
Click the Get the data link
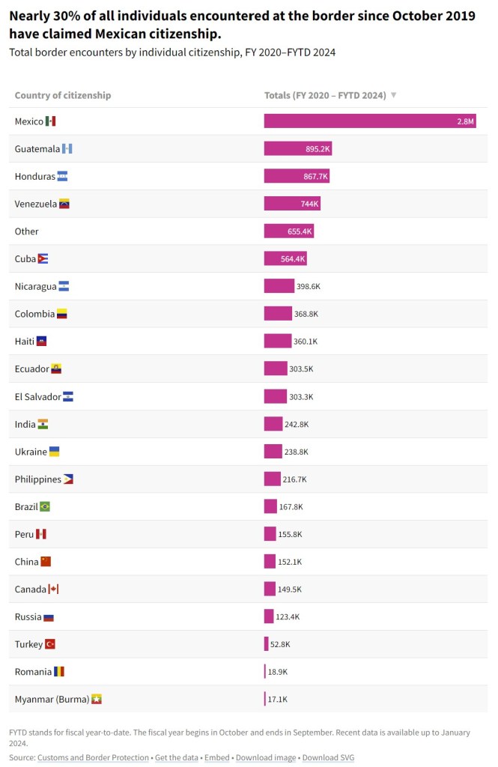click(x=177, y=758)
